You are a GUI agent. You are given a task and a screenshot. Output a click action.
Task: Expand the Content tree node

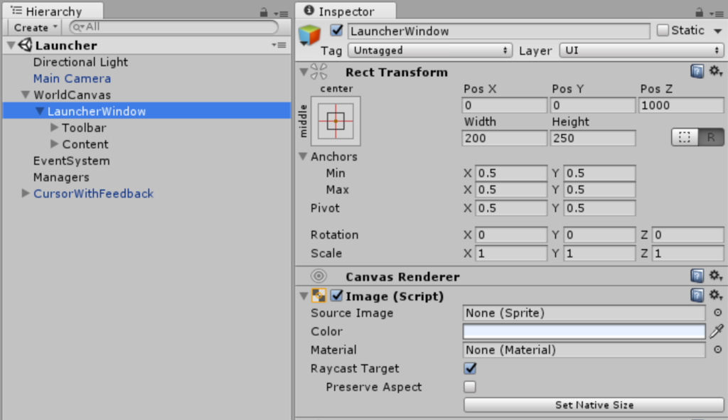tap(54, 144)
